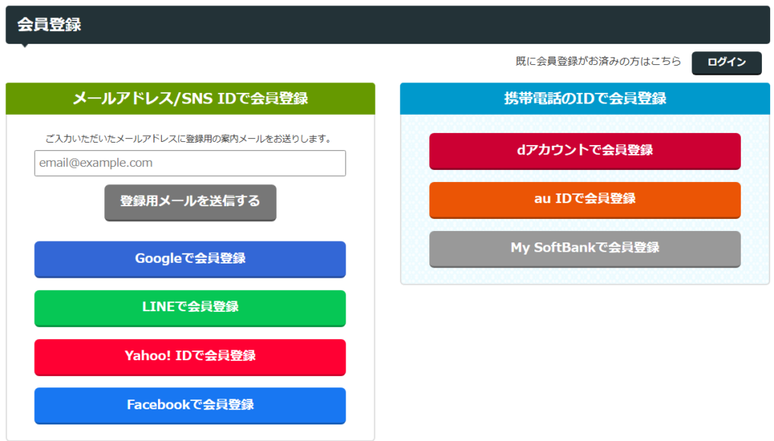Click the ログイン button
This screenshot has width=774, height=441.
pos(726,63)
